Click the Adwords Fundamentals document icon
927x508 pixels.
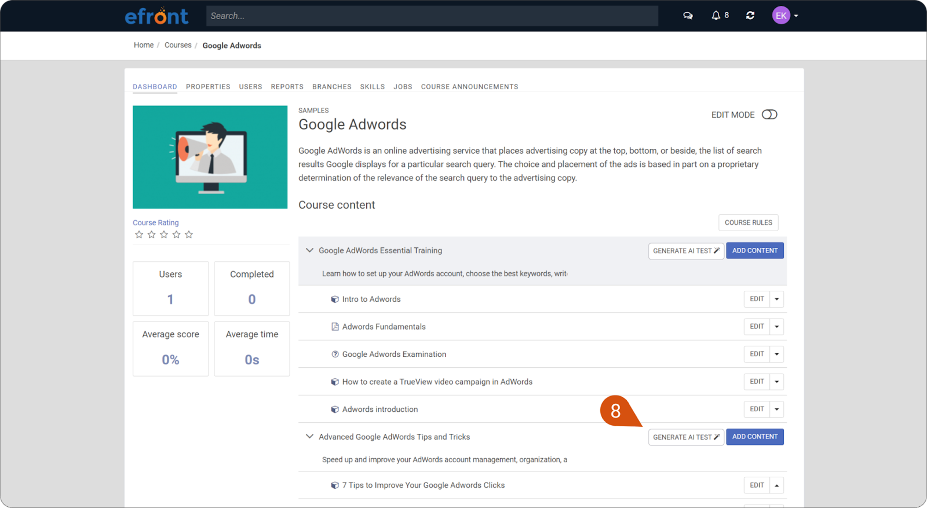pos(335,327)
